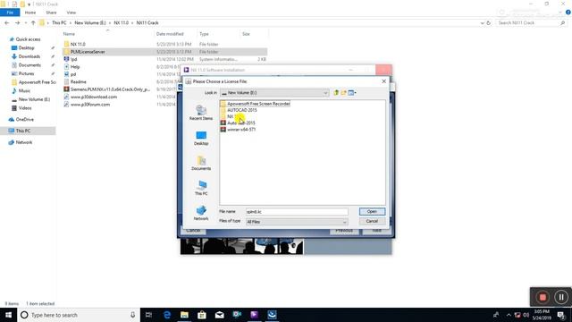Close the Choose a License File dialog
Viewport: 572px width, 322px height.
click(383, 81)
